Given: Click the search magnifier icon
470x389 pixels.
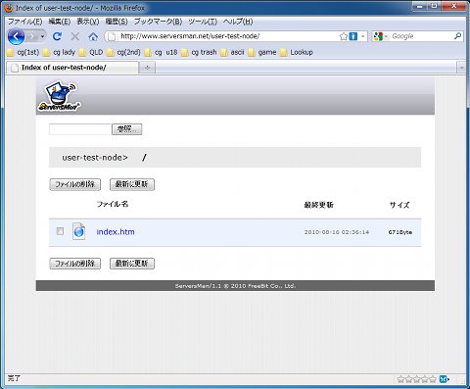Looking at the screenshot, I should pos(457,36).
